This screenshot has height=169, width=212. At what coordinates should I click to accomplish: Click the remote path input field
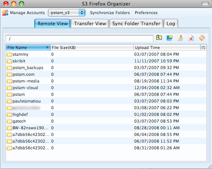click(x=79, y=39)
